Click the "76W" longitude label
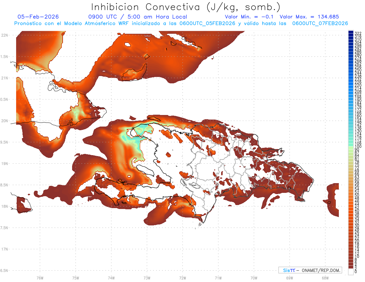365x282 pixels. pos(40,278)
